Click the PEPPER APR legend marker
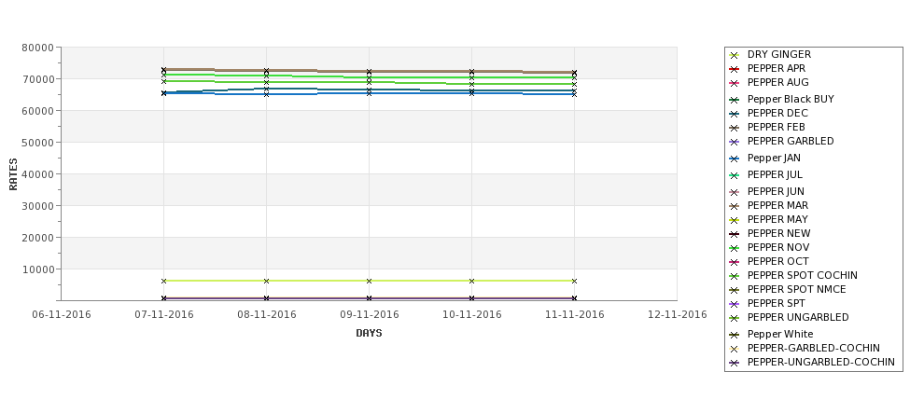Image resolution: width=910 pixels, height=400 pixels. [x=734, y=69]
